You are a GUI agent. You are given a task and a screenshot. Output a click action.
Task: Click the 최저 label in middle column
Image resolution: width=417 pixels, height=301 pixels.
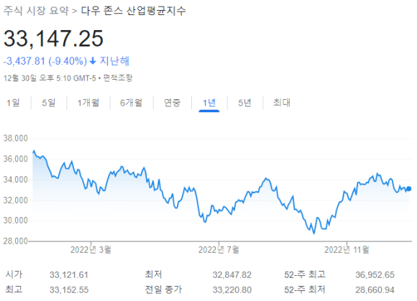[153, 274]
